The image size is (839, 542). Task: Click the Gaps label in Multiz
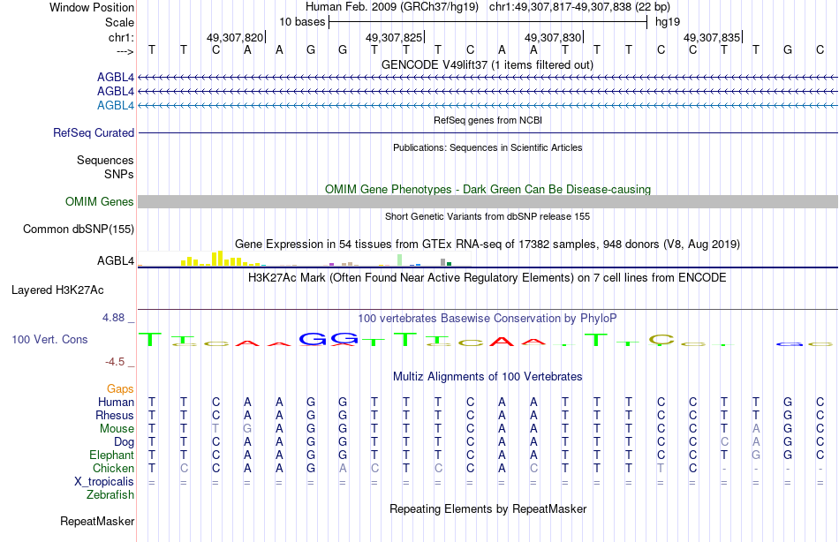click(x=120, y=389)
